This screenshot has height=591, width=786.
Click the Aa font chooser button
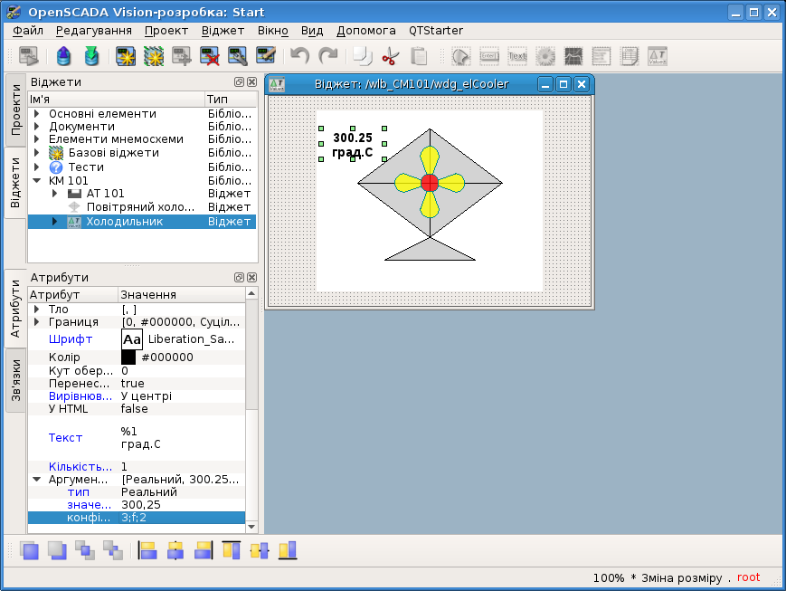[x=132, y=339]
